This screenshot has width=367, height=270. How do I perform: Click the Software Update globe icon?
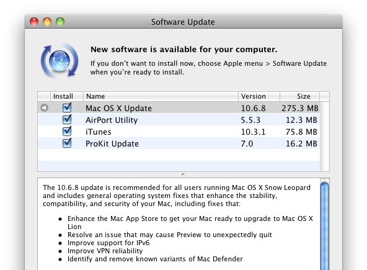click(x=60, y=60)
